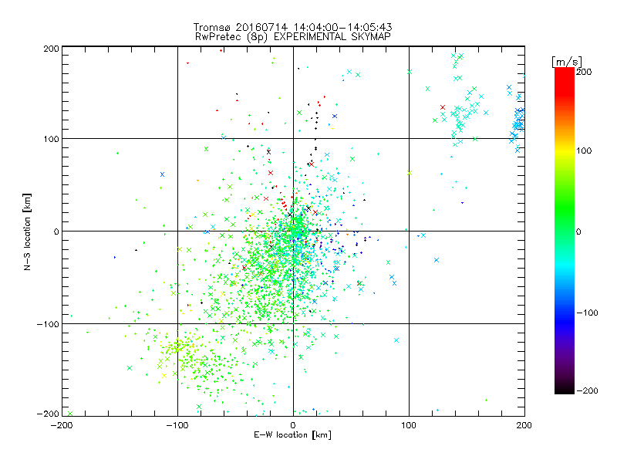Click the yellow colorbar label "100"
The width and height of the screenshot is (617, 463).
[584, 150]
